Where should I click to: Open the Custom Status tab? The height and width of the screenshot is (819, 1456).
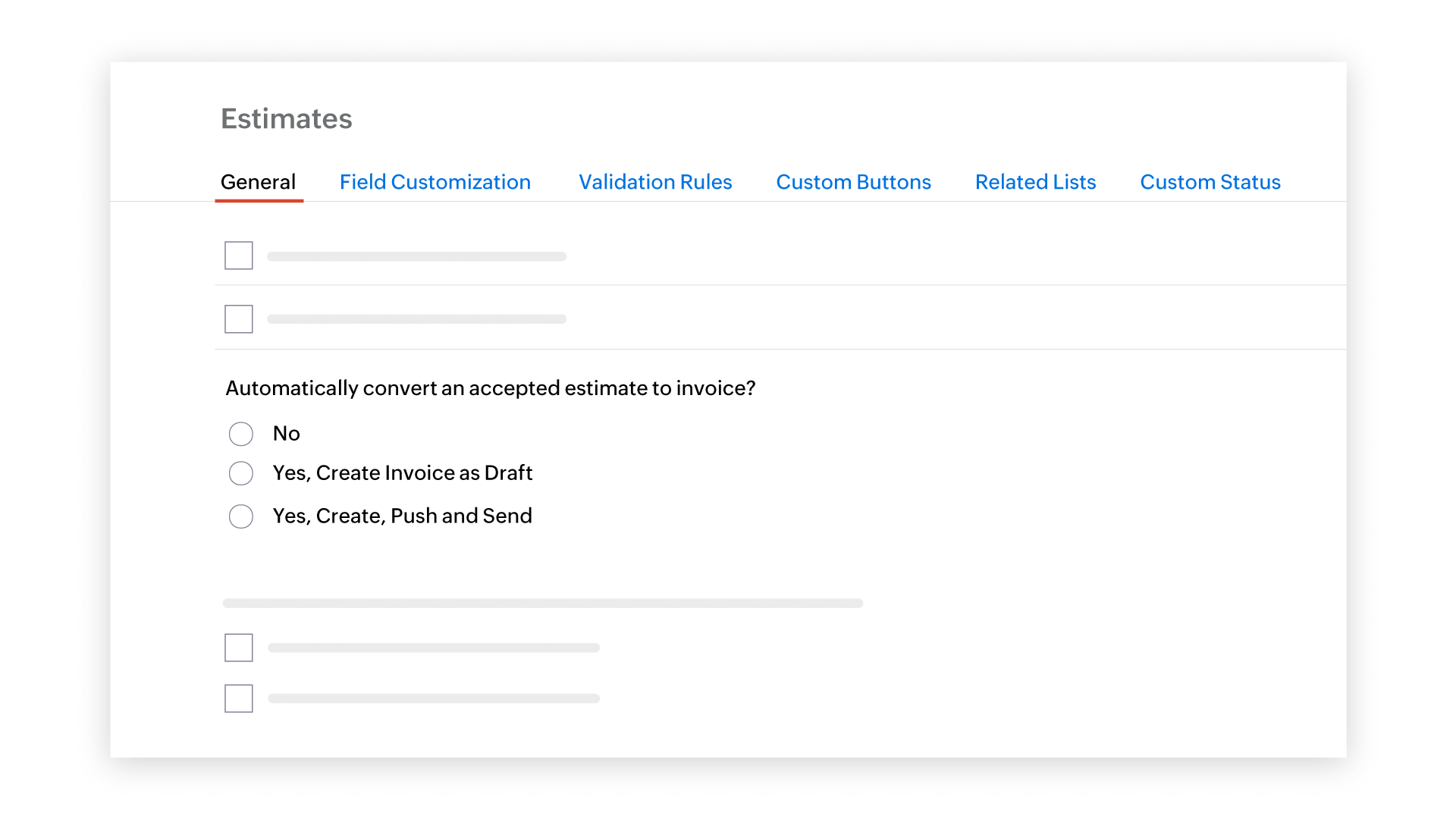tap(1210, 182)
